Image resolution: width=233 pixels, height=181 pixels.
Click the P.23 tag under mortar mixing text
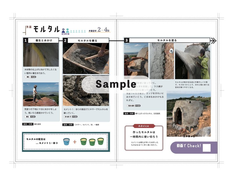click(70, 117)
